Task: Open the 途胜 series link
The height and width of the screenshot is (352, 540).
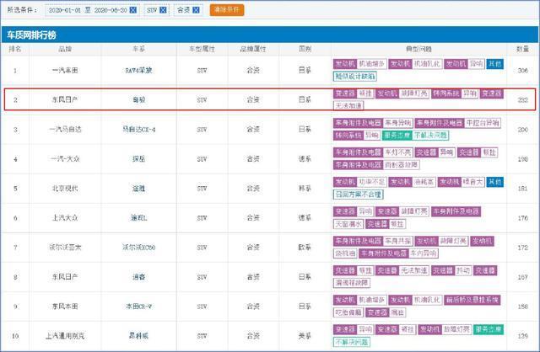Action: pyautogui.click(x=138, y=189)
